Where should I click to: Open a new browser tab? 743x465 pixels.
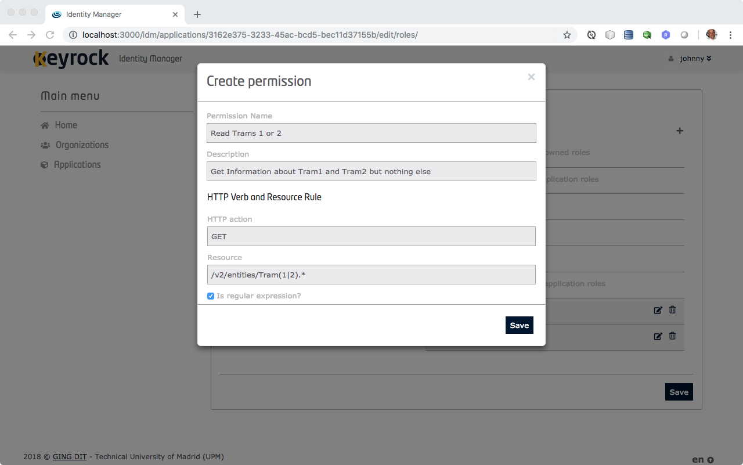click(x=197, y=15)
